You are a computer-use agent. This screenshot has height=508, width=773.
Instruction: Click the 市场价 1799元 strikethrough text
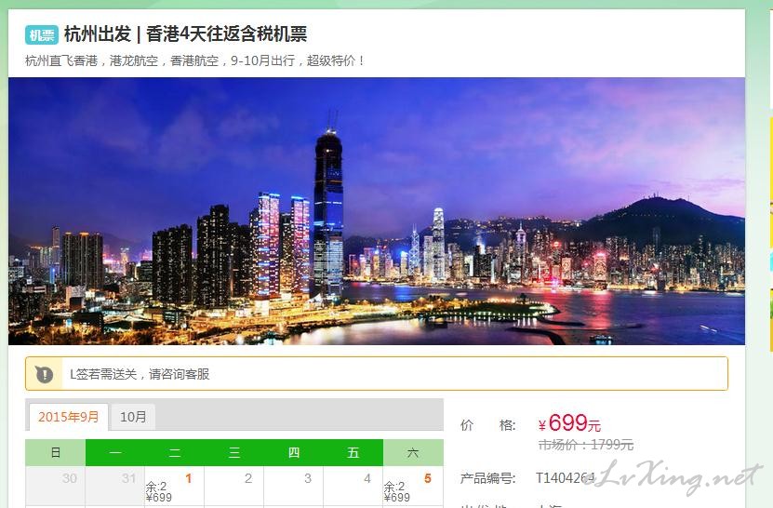tap(586, 445)
